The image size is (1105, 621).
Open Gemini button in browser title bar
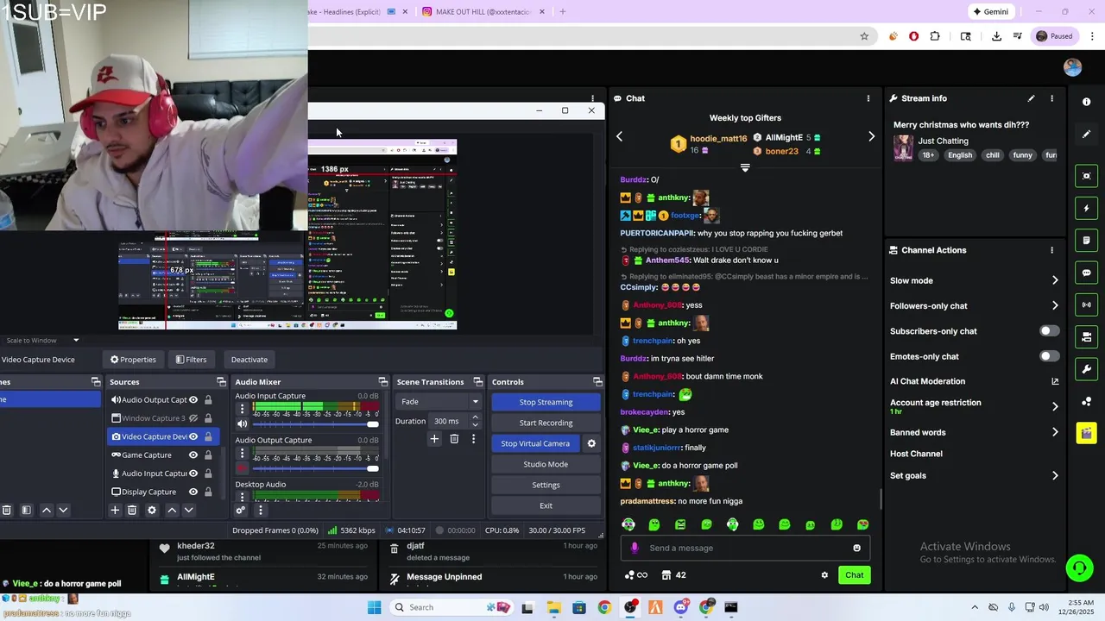coord(990,12)
